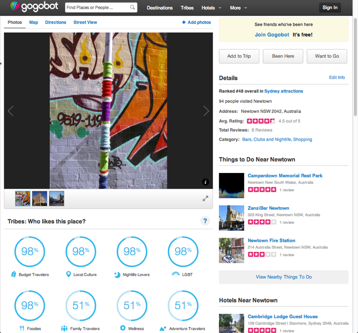Screen dimensions: 358x333
Task: Click the Want to Go button
Action: coord(327,56)
